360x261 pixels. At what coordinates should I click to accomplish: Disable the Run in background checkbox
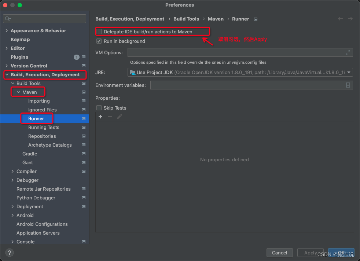(x=99, y=41)
